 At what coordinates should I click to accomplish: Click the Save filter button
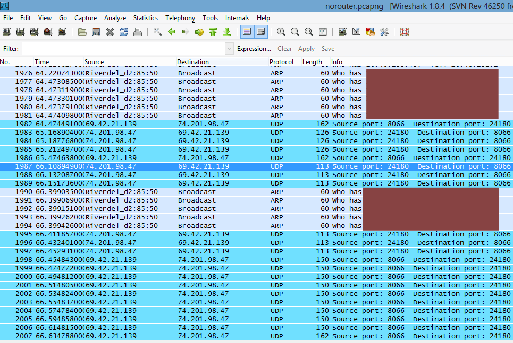pyautogui.click(x=328, y=49)
